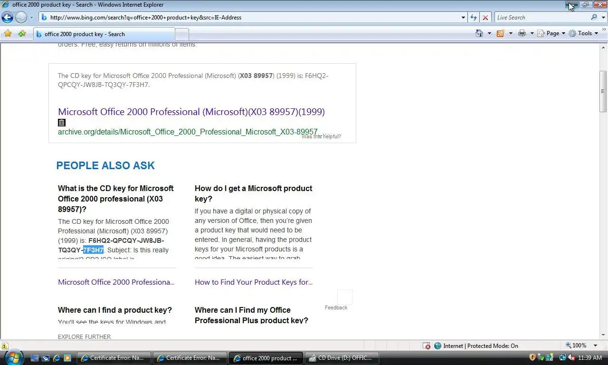This screenshot has width=608, height=365.
Task: Open the Favorites Center star icon
Action: coord(8,34)
